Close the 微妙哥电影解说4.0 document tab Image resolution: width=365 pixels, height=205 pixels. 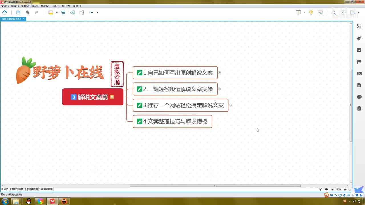24,19
